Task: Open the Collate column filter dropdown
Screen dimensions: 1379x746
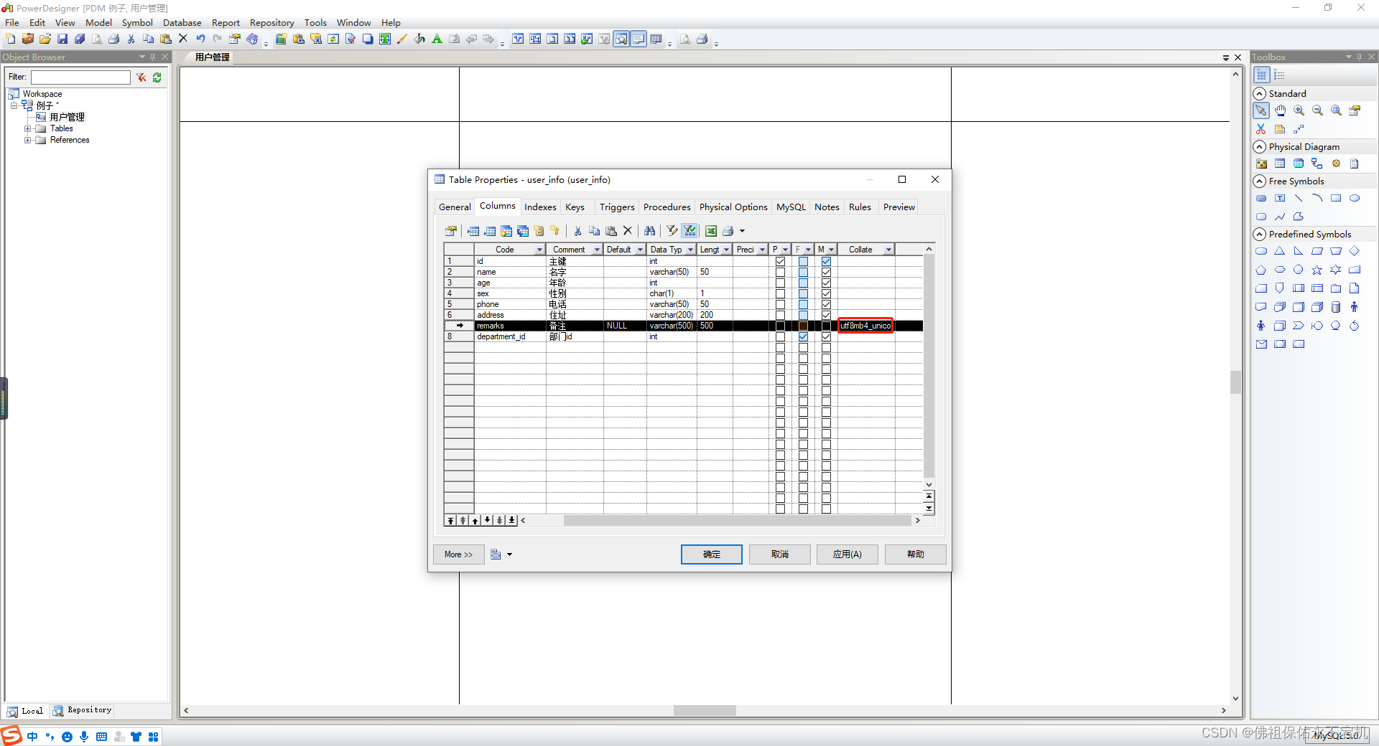Action: [x=888, y=250]
